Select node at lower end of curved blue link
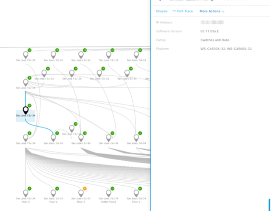 pyautogui.click(x=53, y=138)
